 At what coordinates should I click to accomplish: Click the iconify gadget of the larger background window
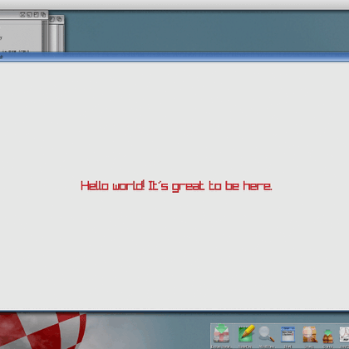(x=29, y=15)
